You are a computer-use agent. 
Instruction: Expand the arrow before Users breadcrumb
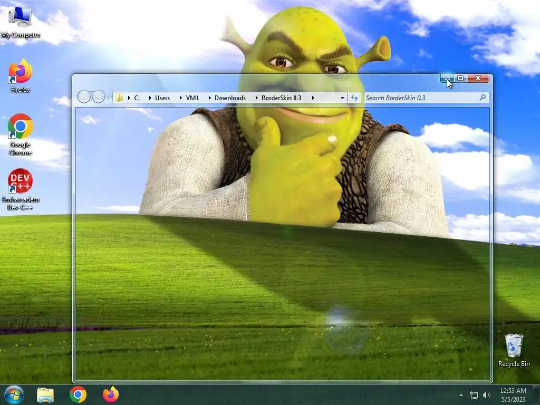coord(150,98)
